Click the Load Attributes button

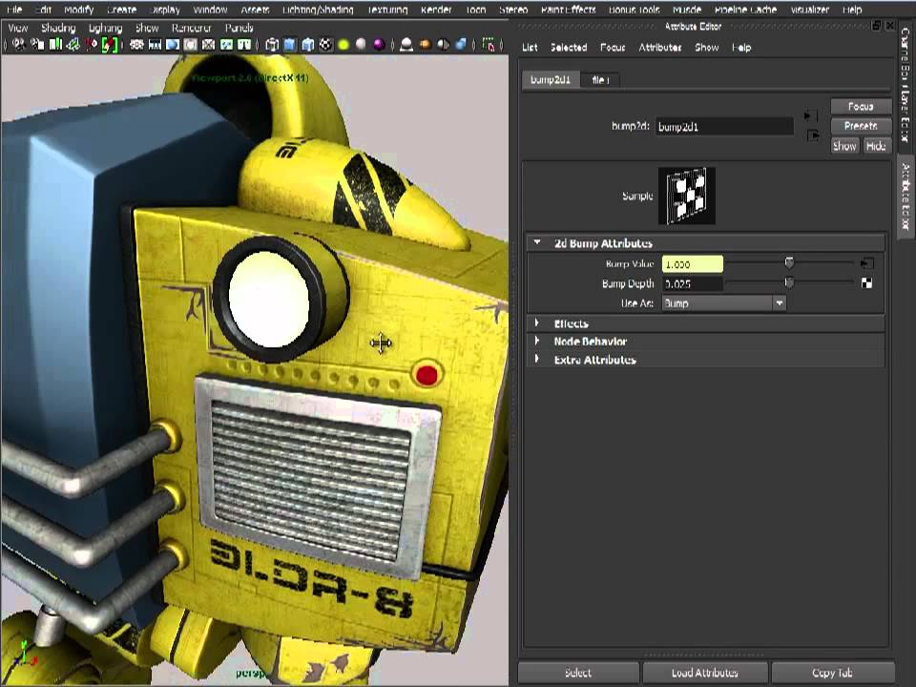click(704, 673)
